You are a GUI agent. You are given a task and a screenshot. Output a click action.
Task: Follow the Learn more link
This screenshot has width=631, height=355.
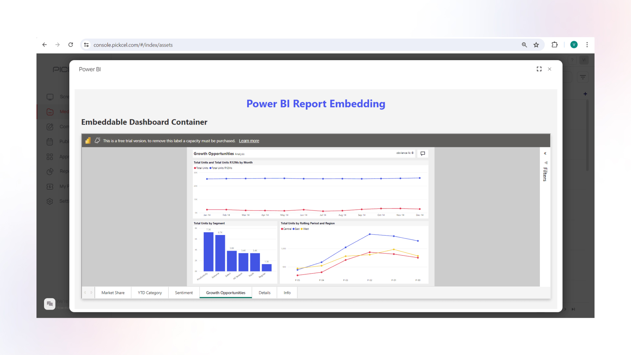click(x=249, y=141)
